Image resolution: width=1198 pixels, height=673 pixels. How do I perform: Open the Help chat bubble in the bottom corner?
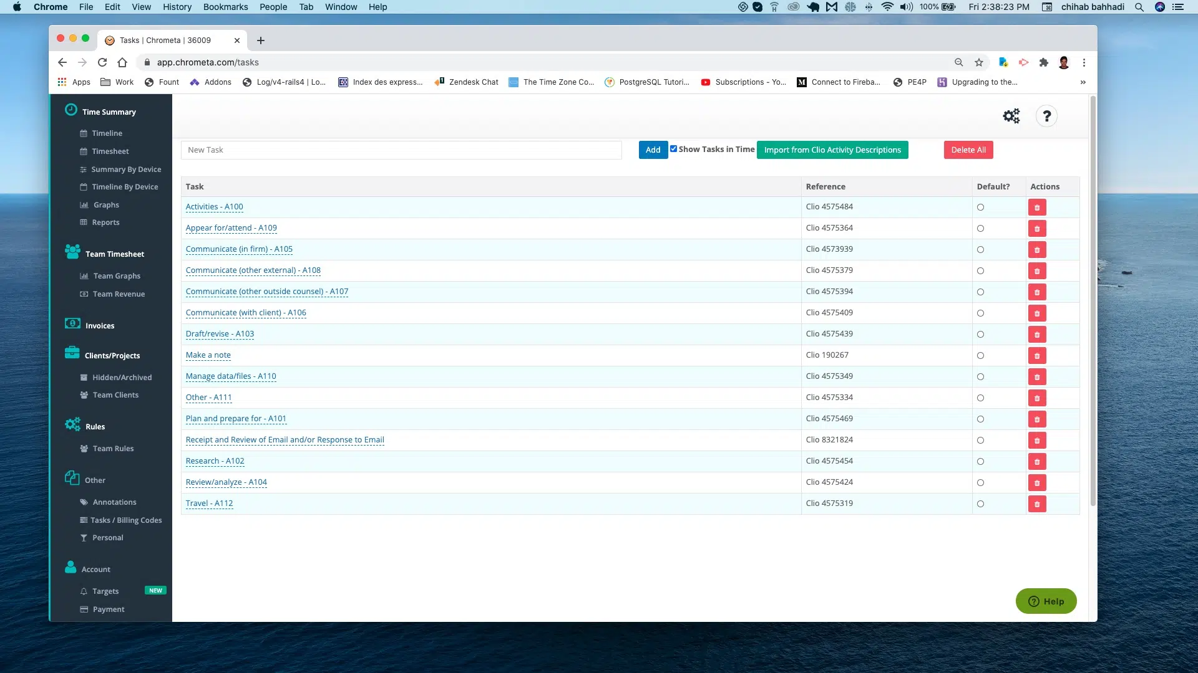pyautogui.click(x=1046, y=601)
